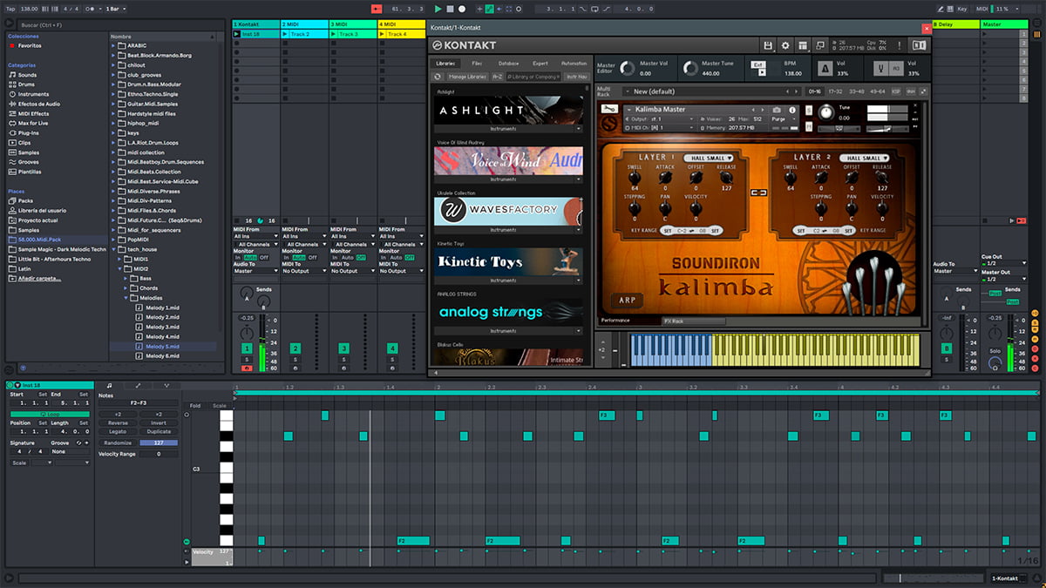Switch to the Files tab in Kontakt
Screen dimensions: 1046x588
tap(478, 64)
